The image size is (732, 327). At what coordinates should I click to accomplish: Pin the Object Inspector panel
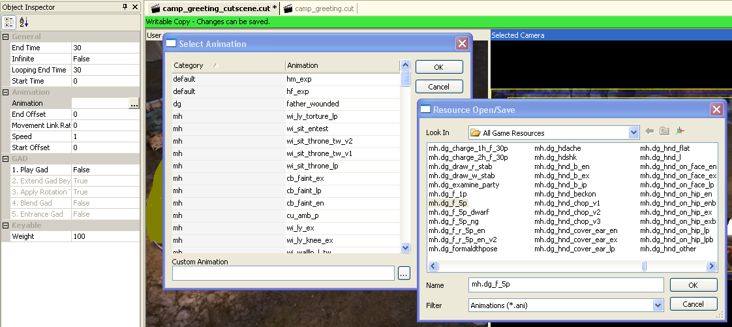tap(125, 7)
